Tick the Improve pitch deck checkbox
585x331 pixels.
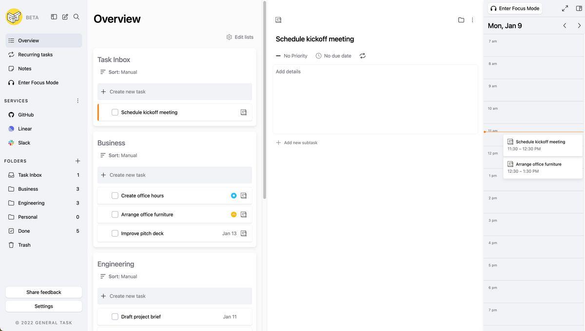115,234
